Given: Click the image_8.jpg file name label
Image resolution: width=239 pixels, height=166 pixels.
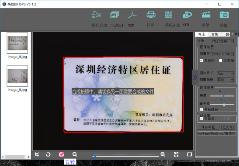Looking at the screenshot, I should click(x=17, y=90).
